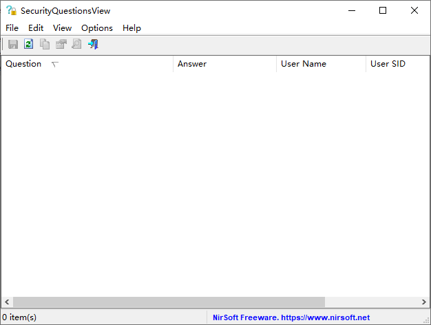Click the Save Selected Items toolbar icon
The width and height of the screenshot is (431, 325).
pyautogui.click(x=13, y=44)
